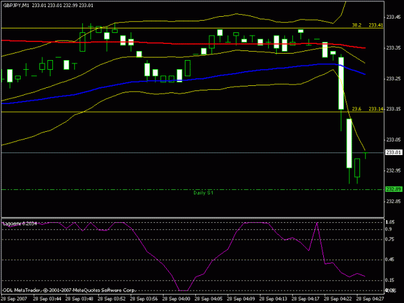
Task: Click the Daily S1 pivot label
Action: (x=203, y=193)
